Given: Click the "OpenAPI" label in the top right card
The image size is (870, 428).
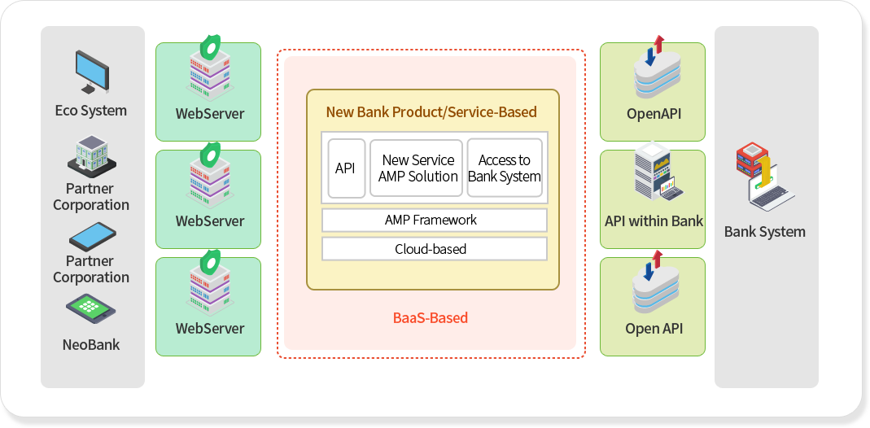Looking at the screenshot, I should tap(654, 114).
